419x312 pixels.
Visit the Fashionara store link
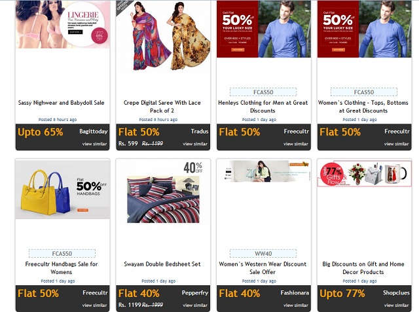pos(295,293)
